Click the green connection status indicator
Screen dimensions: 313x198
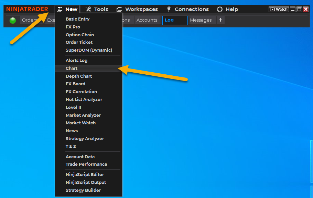coord(13,21)
